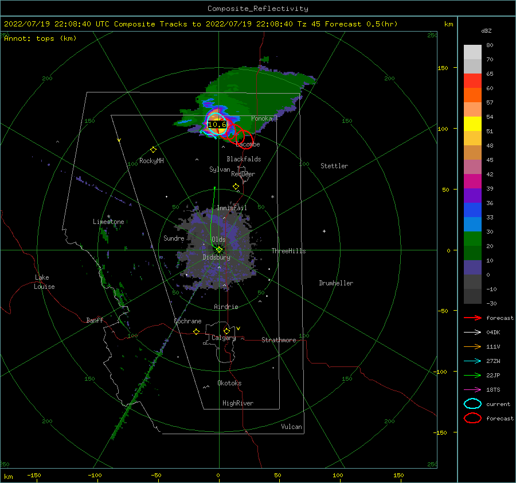Click the 30 dBZ blue color swatch
This screenshot has height=483, width=516.
tap(472, 225)
